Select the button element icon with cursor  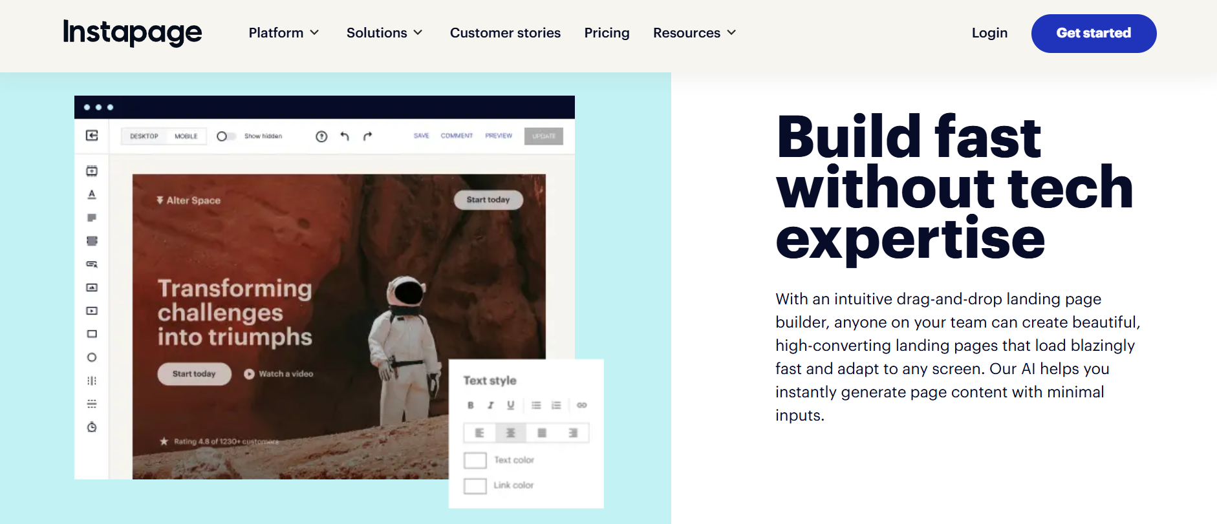point(92,264)
